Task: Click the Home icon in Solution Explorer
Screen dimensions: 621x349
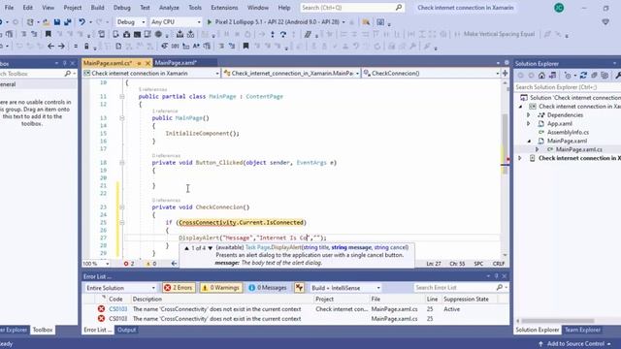Action: coord(541,76)
